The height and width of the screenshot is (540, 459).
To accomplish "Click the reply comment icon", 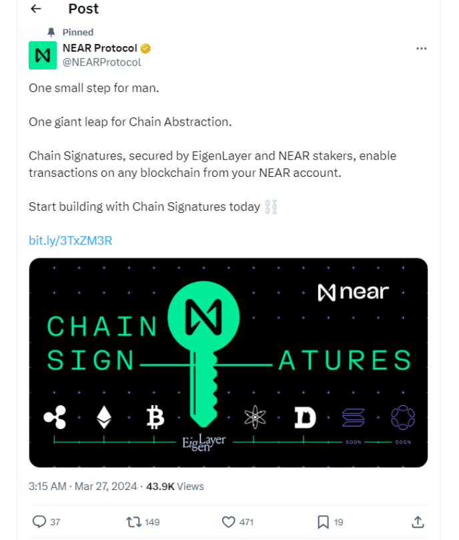I will [x=39, y=521].
